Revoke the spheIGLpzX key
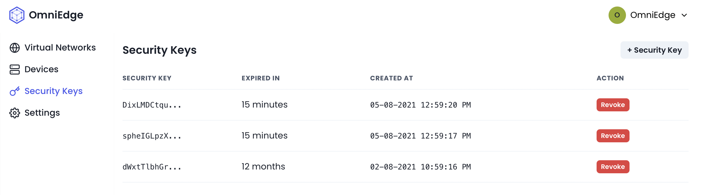Screen dimensions: 706x195 tap(613, 136)
